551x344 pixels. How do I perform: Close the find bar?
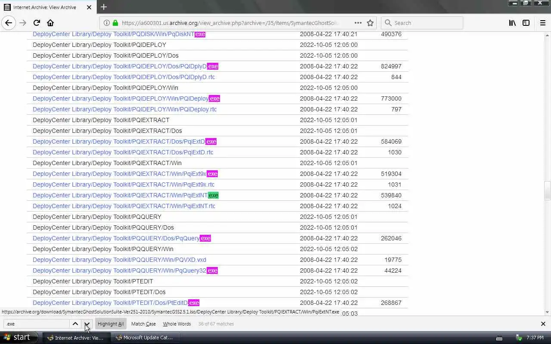click(543, 324)
